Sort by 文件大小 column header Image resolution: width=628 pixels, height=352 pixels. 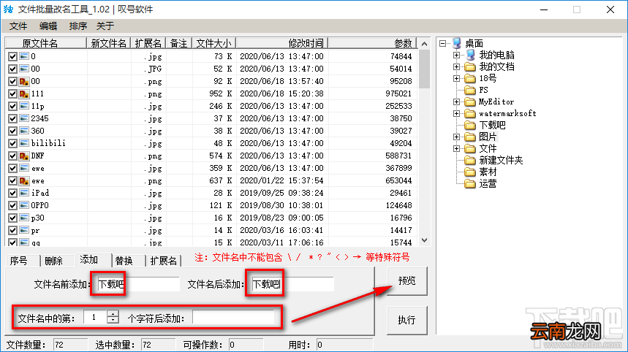[x=214, y=43]
